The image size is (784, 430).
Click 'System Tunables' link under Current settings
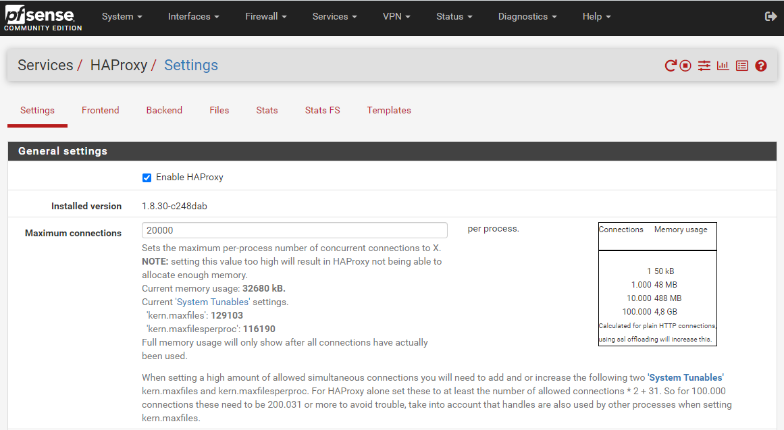coord(213,302)
